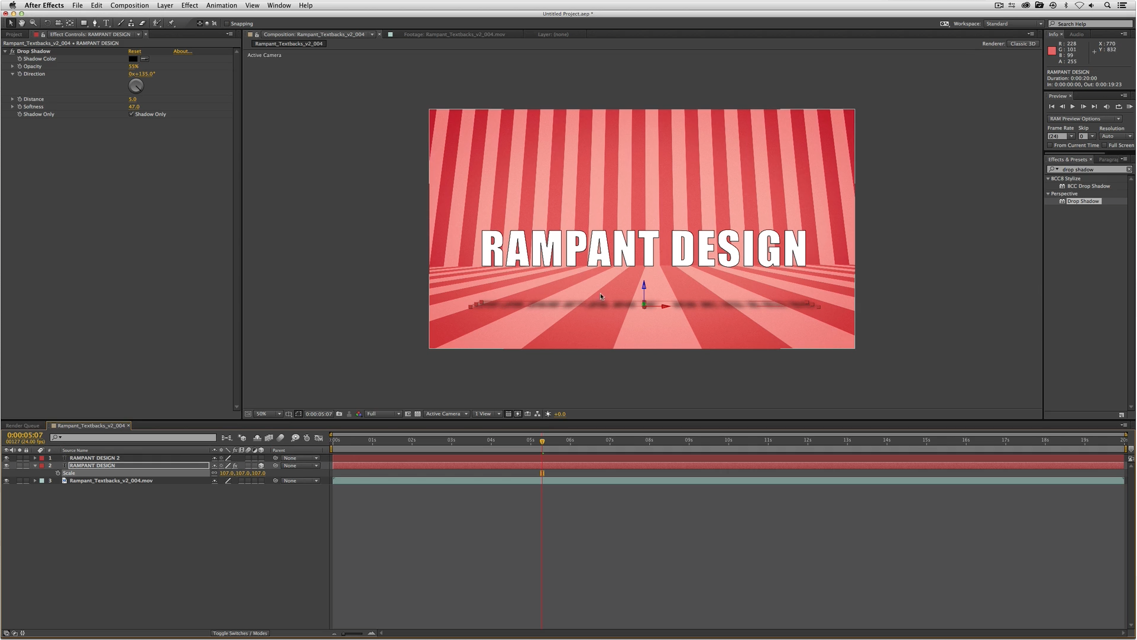Toggle 3D layer switch on RAMPANT DESIGN
1137x640 pixels.
tap(261, 466)
